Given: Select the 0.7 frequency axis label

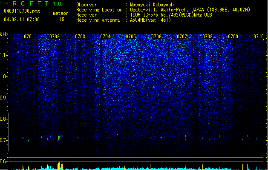Looking at the screenshot, I should click(x=3, y=140).
